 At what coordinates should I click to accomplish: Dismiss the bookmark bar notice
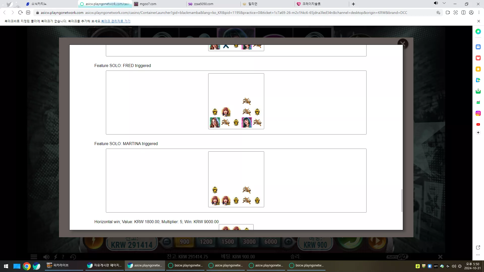(x=479, y=21)
